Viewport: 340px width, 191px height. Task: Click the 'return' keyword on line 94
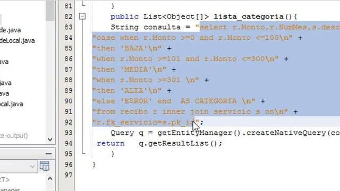point(110,143)
